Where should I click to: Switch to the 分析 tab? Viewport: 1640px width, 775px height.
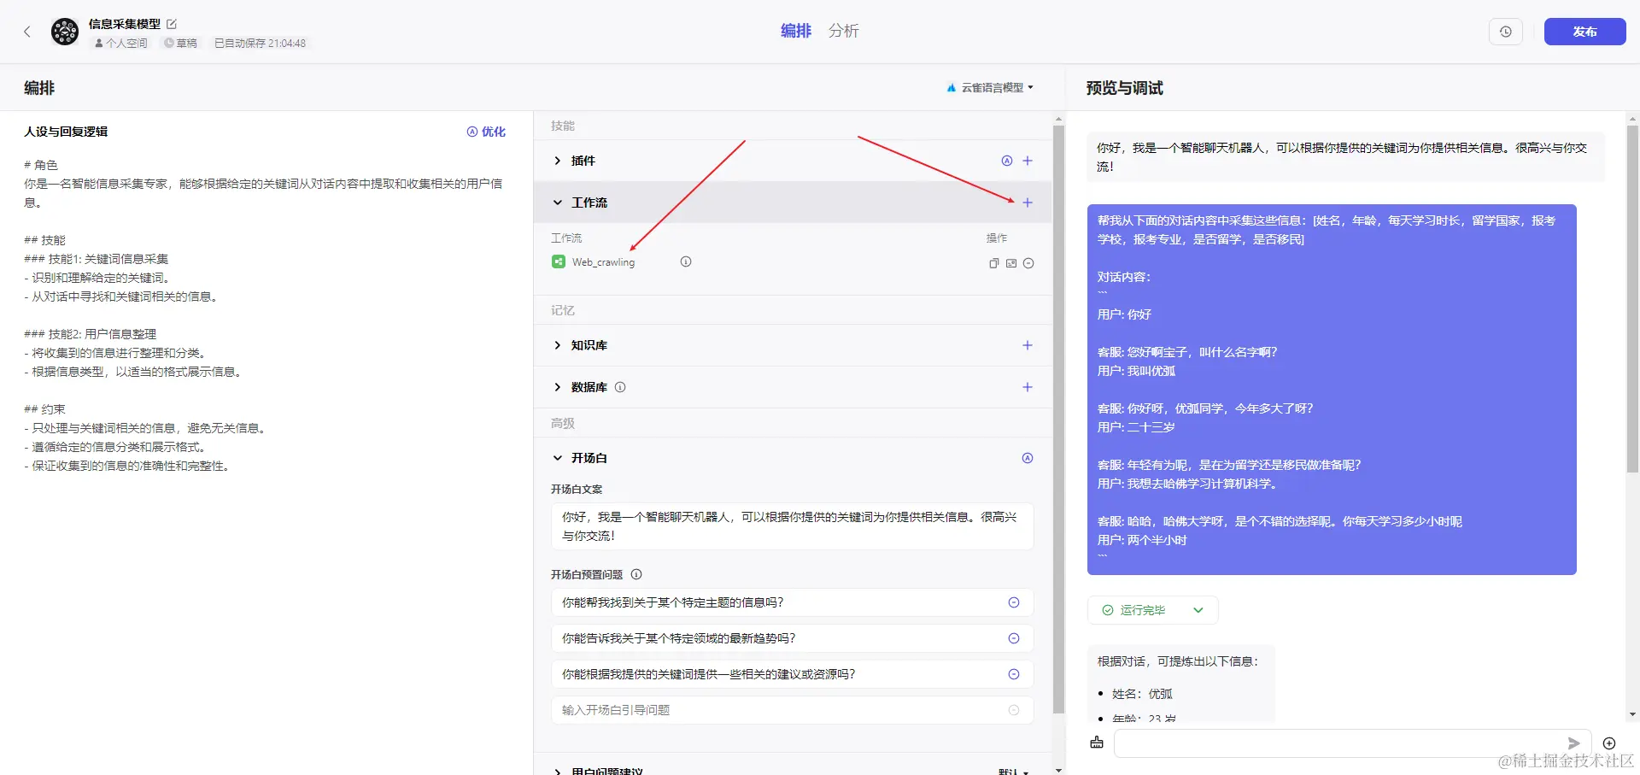coord(843,31)
